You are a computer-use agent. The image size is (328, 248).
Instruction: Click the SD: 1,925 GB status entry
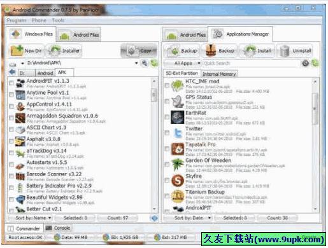click(x=120, y=237)
